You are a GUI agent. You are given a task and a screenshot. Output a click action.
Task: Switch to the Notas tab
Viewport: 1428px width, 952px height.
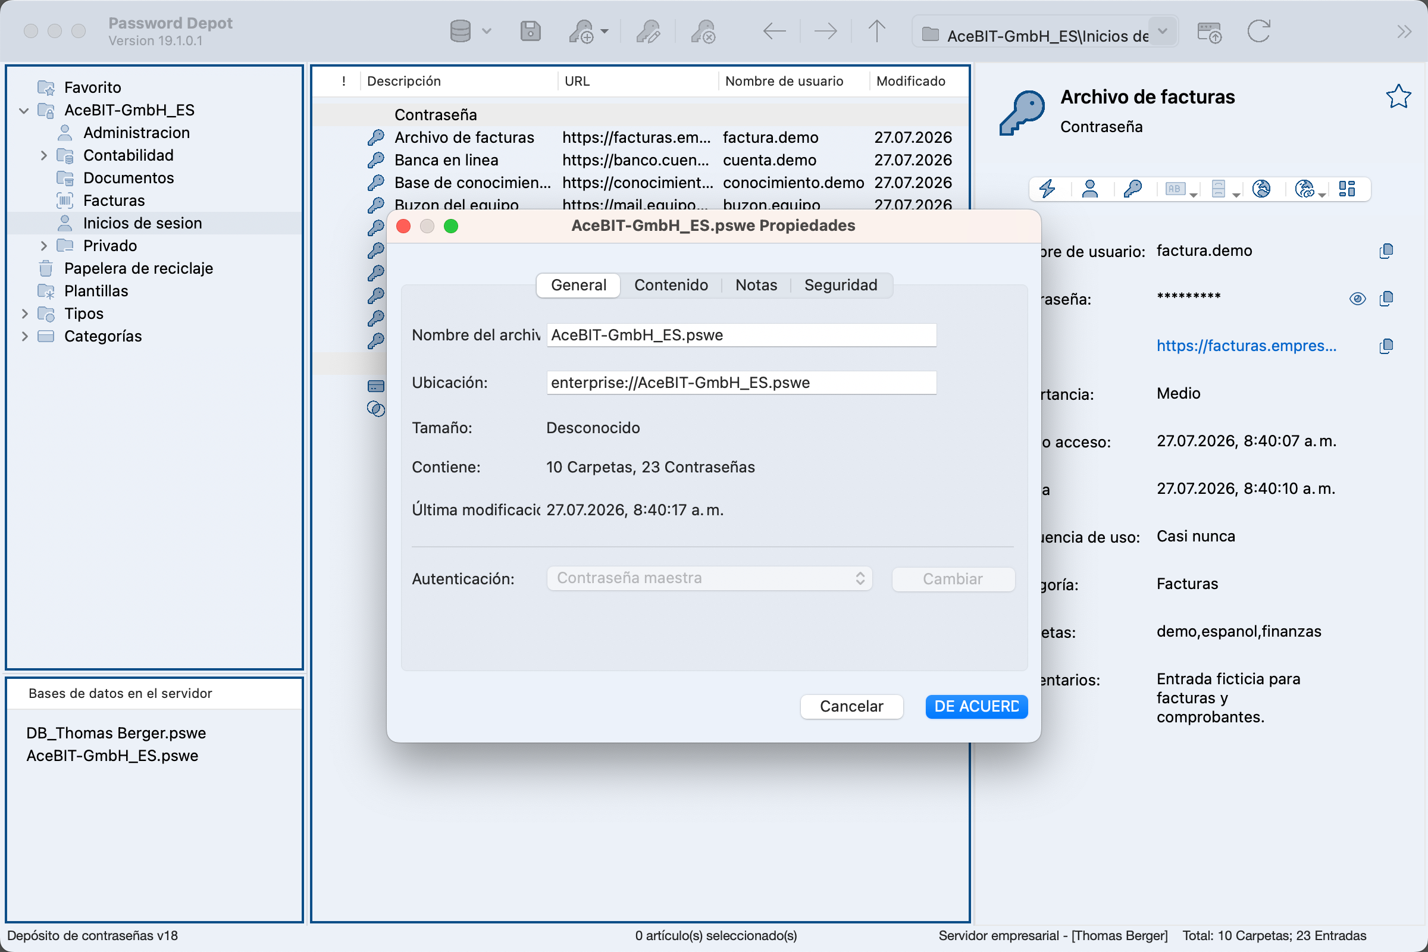pos(756,285)
